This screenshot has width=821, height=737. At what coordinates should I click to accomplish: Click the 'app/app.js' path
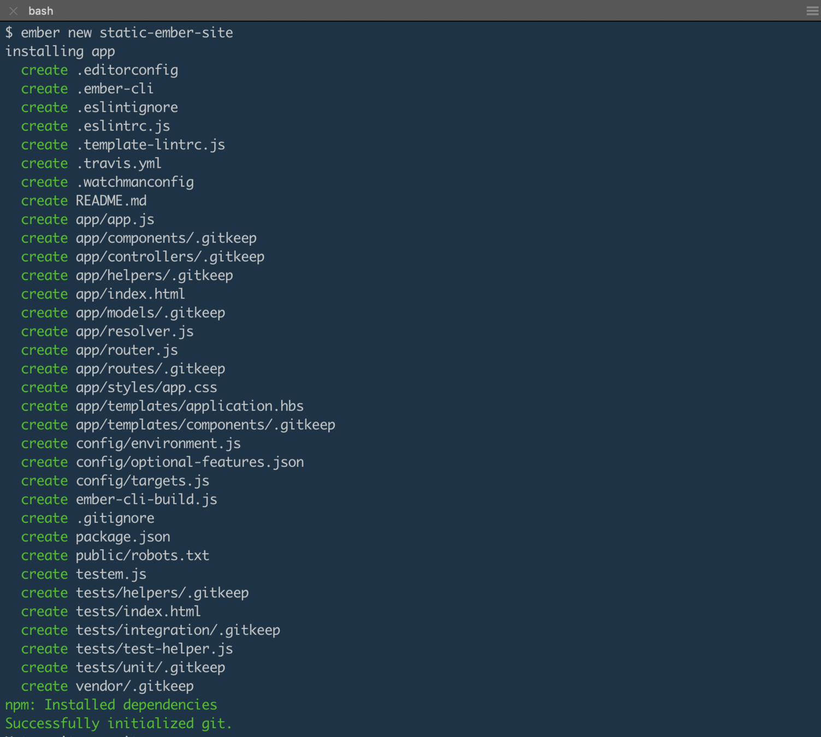pos(115,219)
